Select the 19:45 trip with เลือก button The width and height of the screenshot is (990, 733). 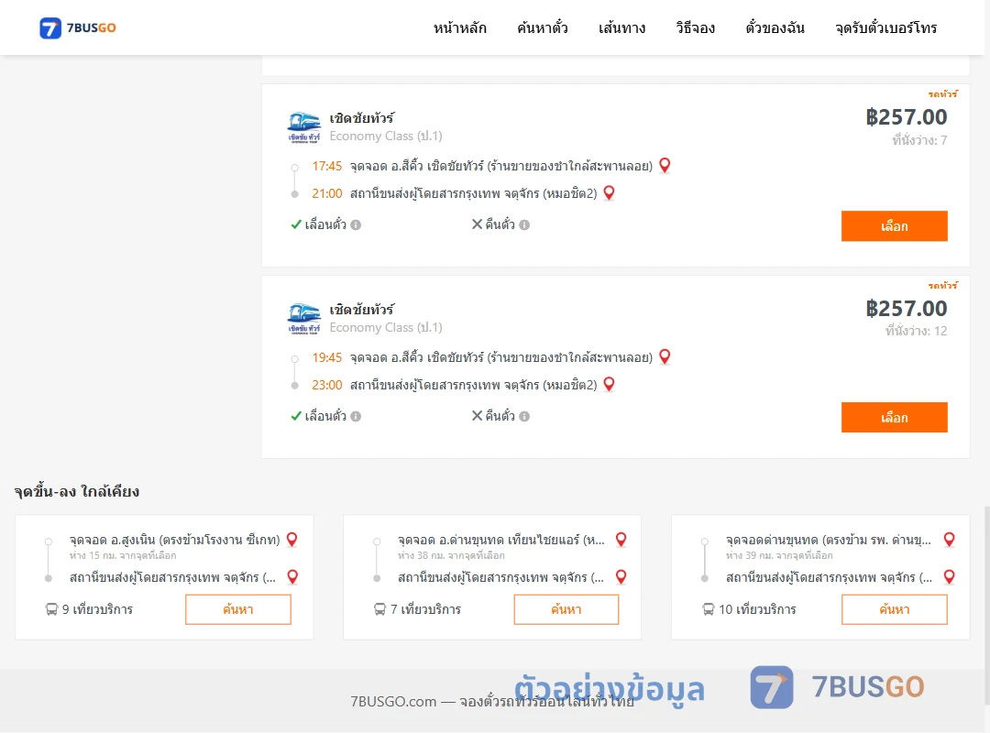tap(894, 417)
